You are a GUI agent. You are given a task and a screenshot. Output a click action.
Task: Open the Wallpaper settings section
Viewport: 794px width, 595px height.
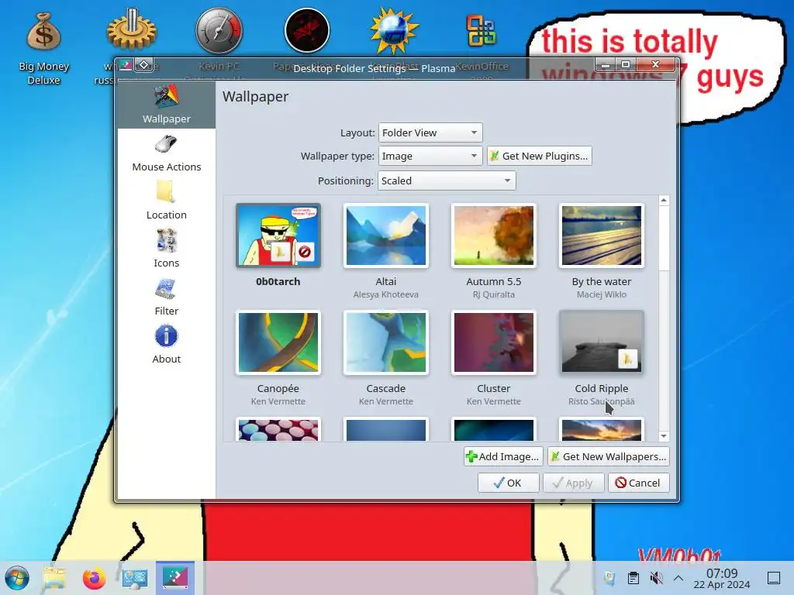click(167, 105)
